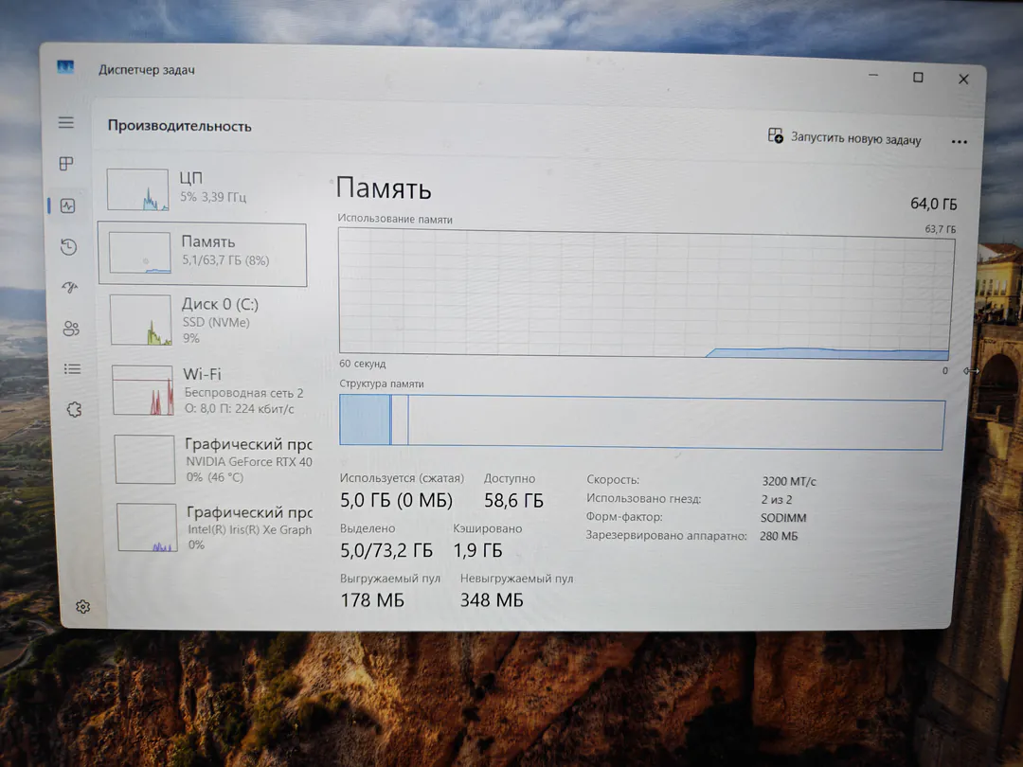Click the Task Manager app icon in title bar
The image size is (1023, 767).
coord(65,67)
